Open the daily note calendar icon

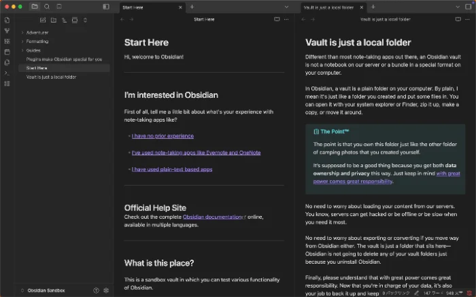tap(7, 52)
